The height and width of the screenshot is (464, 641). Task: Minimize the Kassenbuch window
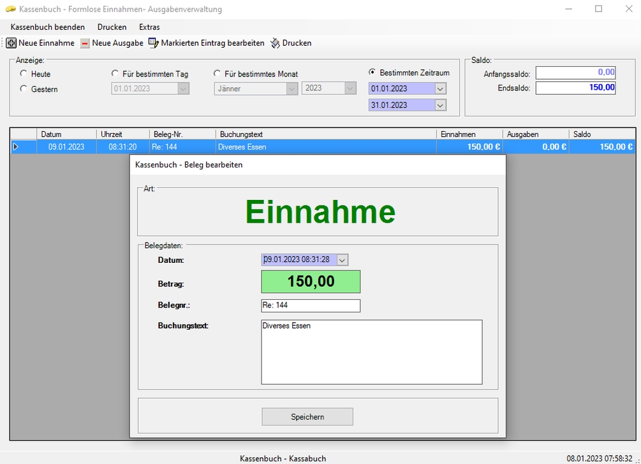coord(569,8)
